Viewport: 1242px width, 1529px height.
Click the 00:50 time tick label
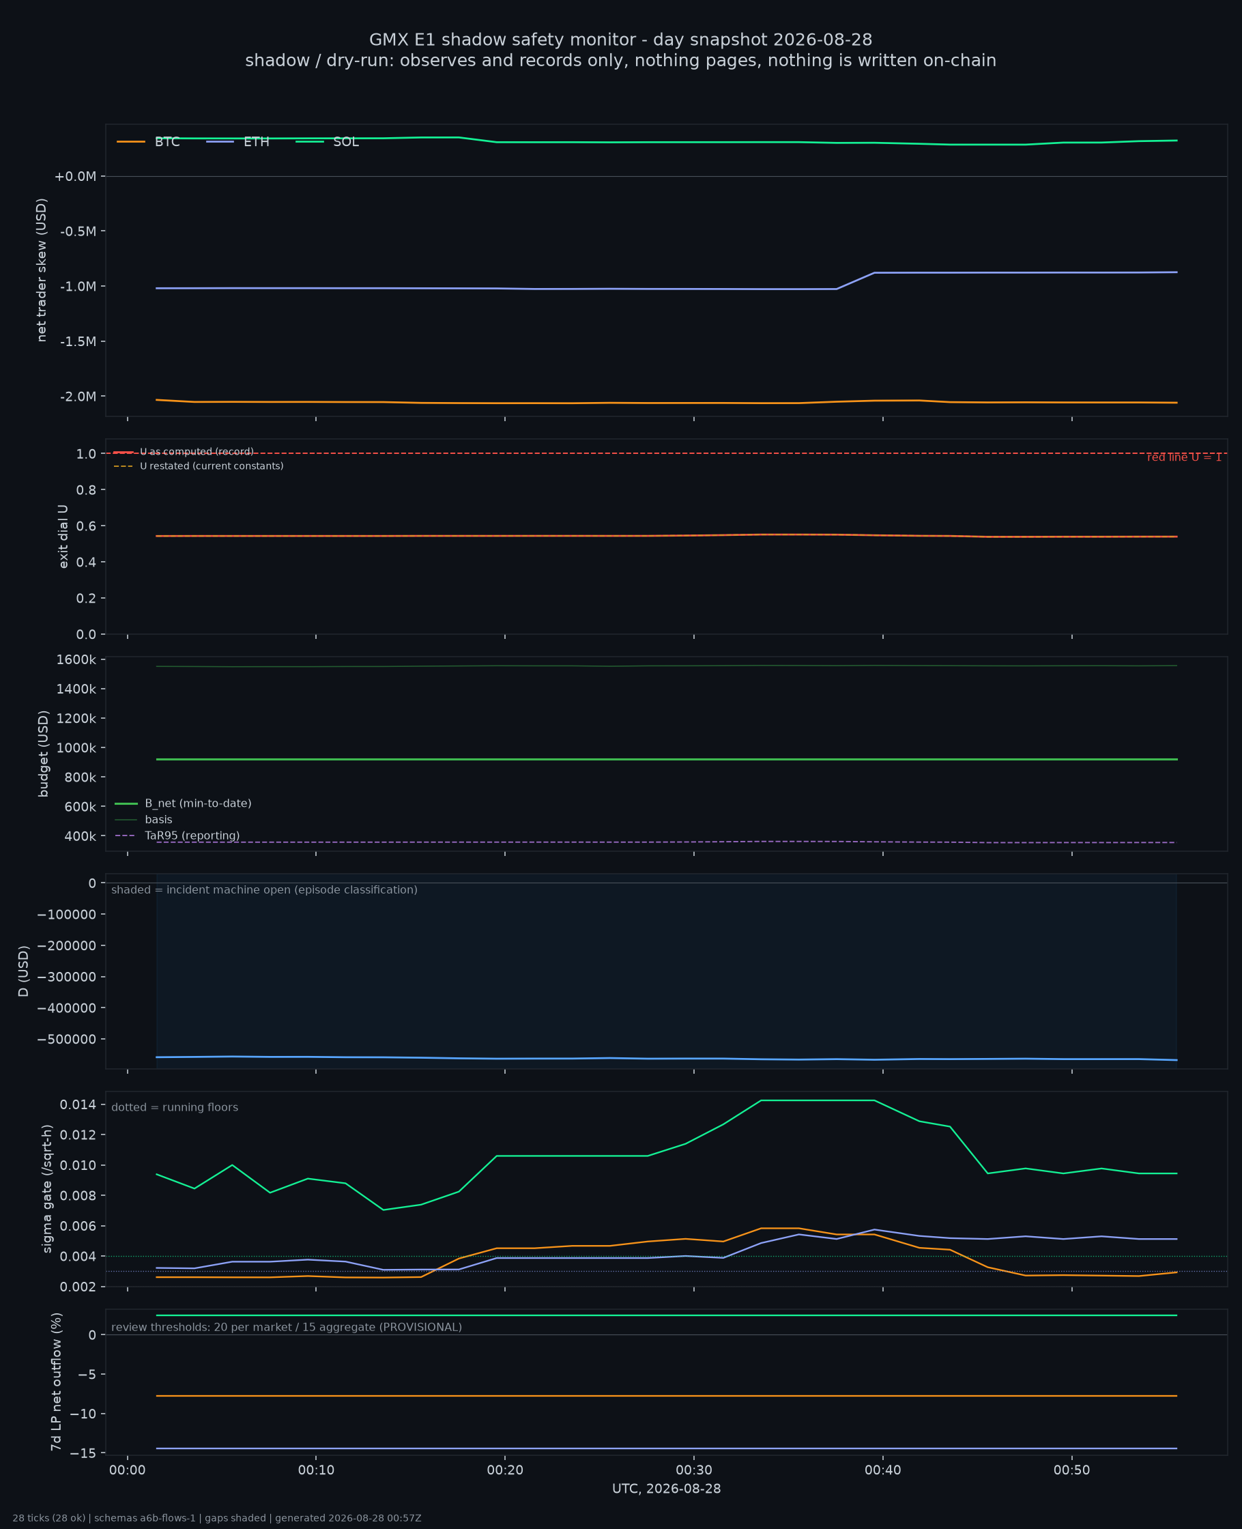(x=1071, y=1470)
